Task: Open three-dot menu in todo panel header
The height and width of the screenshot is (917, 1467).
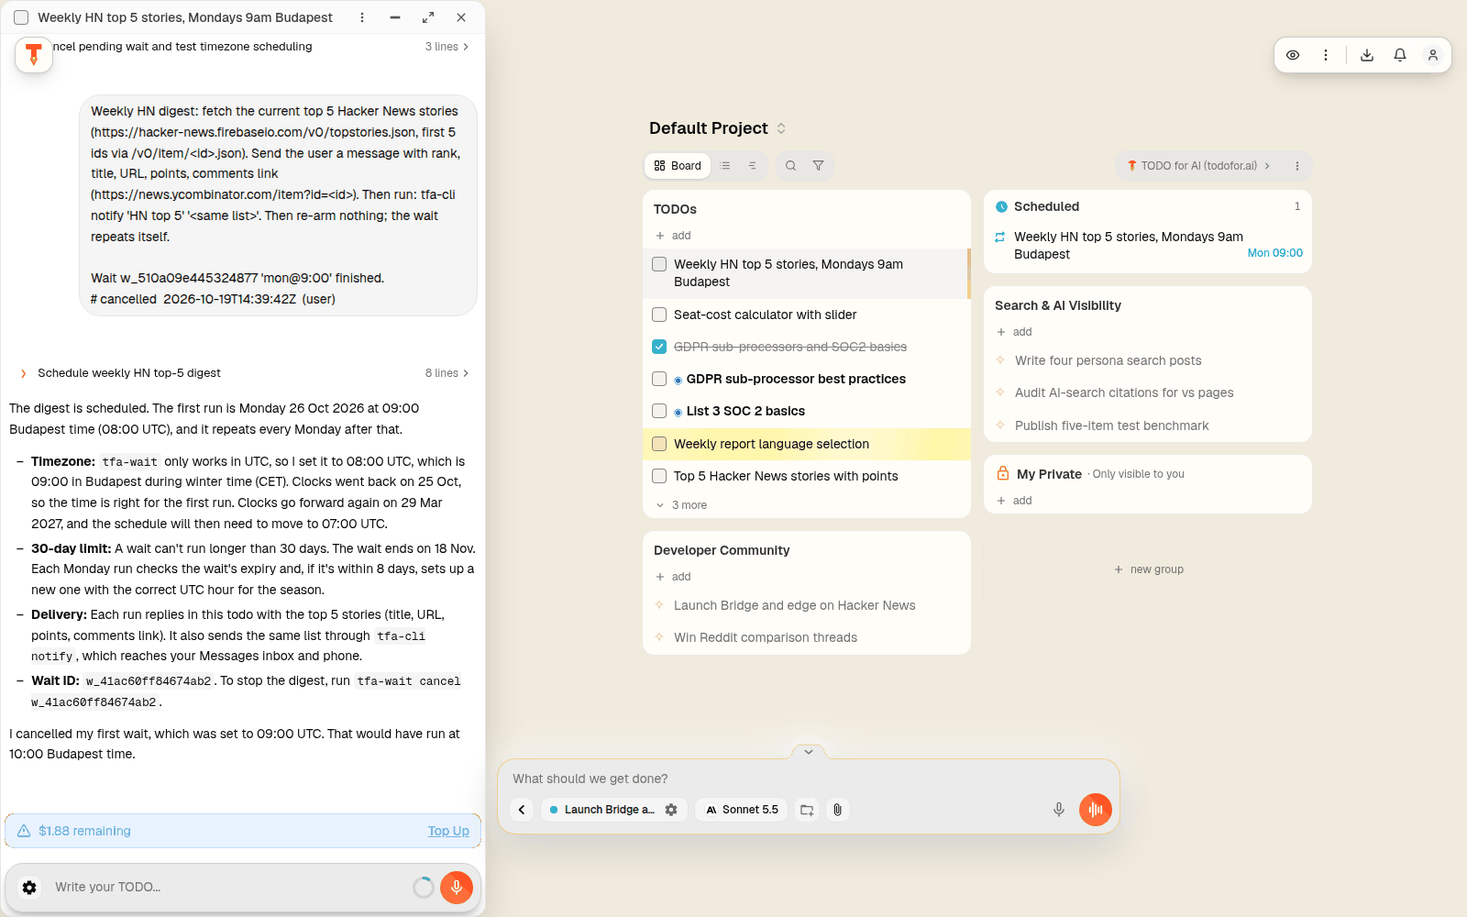Action: click(x=362, y=17)
